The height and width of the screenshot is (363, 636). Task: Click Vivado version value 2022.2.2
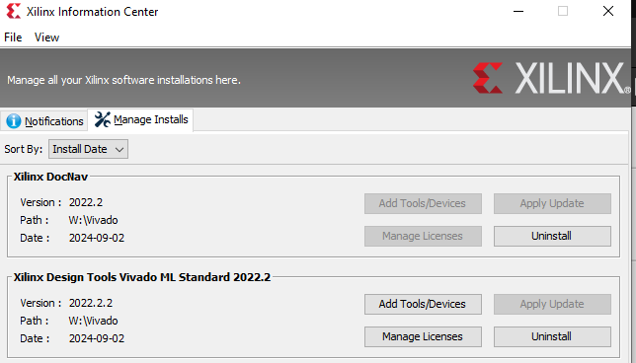pyautogui.click(x=91, y=303)
